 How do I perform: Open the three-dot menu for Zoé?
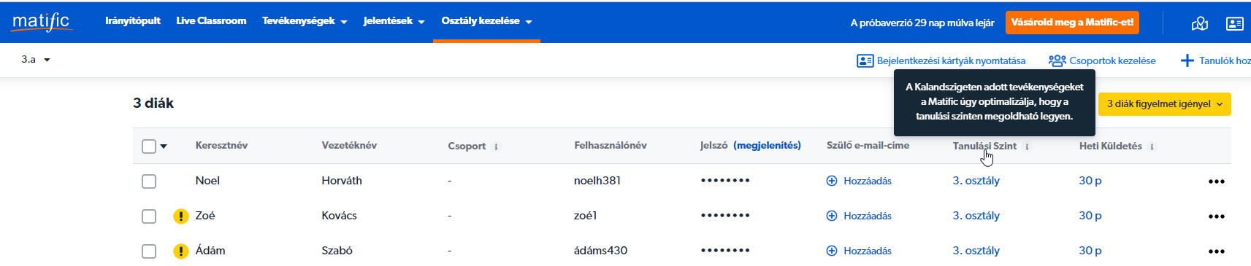pyautogui.click(x=1216, y=216)
